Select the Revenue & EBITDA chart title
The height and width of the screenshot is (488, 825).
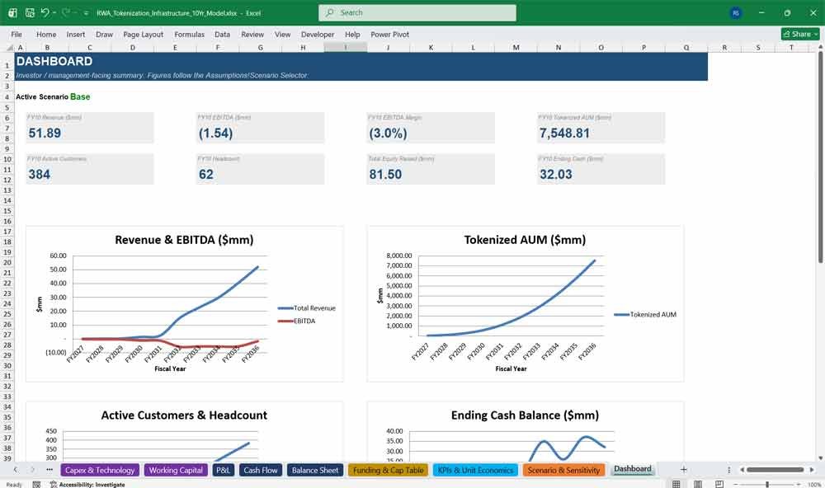click(184, 240)
